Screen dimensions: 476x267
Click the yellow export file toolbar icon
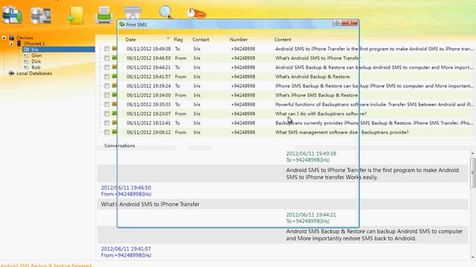coord(75,15)
